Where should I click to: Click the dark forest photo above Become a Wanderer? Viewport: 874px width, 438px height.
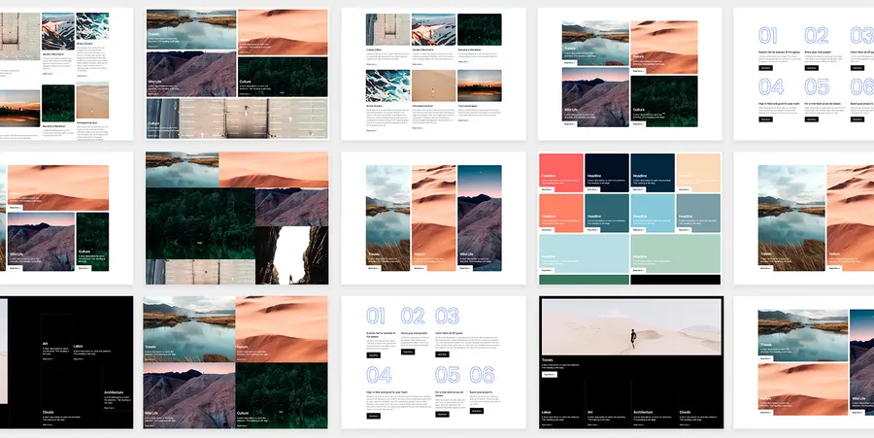[x=480, y=29]
